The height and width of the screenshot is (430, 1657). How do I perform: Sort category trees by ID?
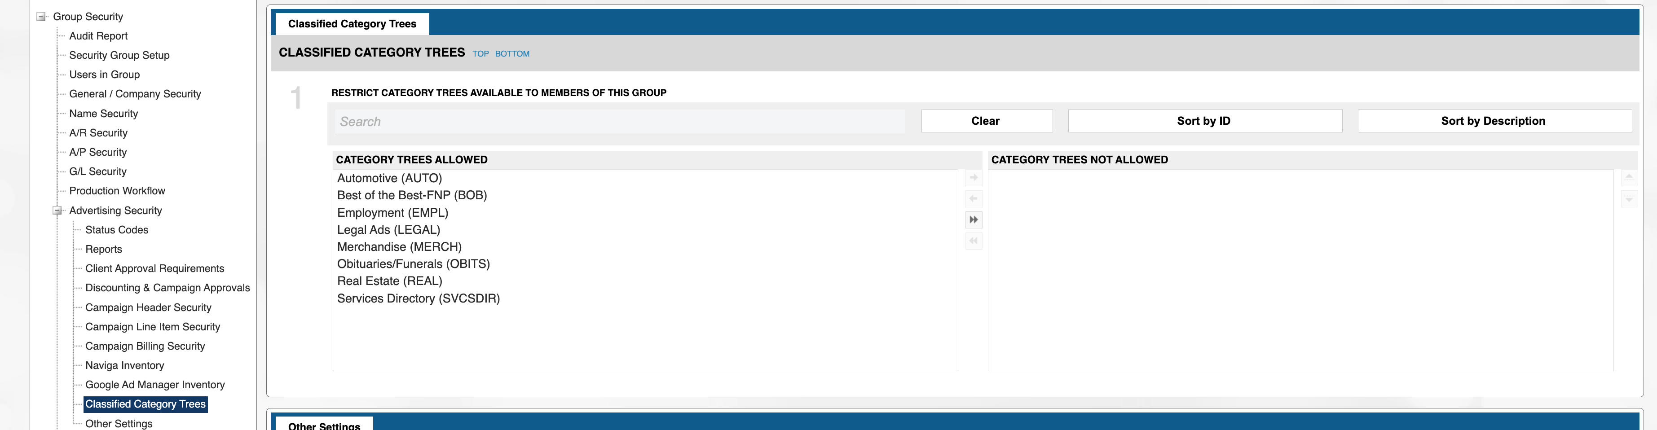(x=1203, y=121)
